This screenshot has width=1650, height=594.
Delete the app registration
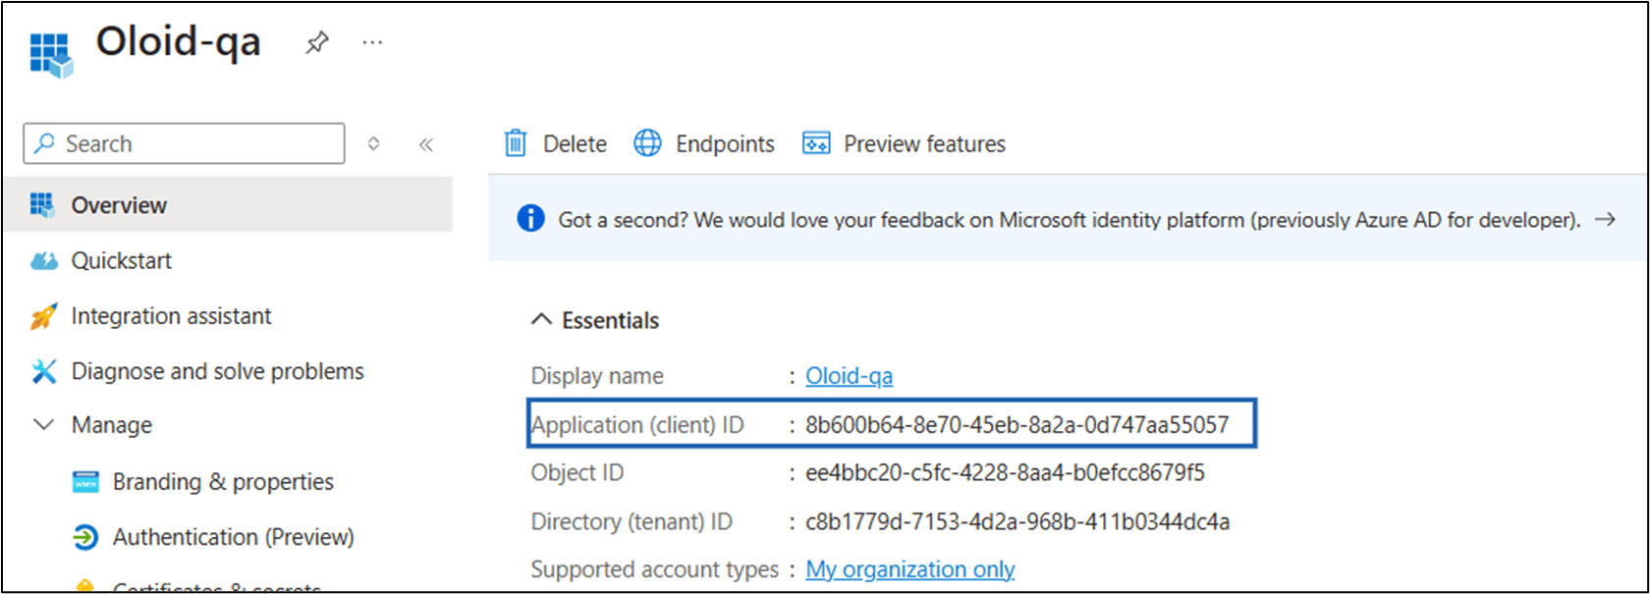[x=575, y=144]
